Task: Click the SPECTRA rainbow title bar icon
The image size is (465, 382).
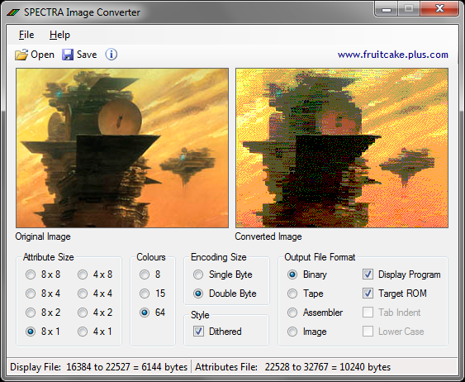Action: [13, 12]
